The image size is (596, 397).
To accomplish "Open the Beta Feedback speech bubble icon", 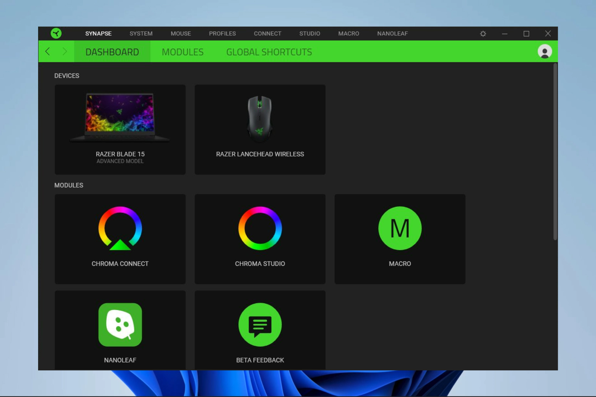I will point(260,325).
